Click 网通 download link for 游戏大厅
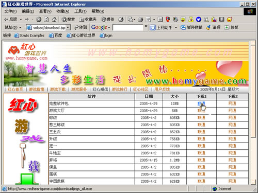This screenshot has width=258, height=193. pos(232,111)
